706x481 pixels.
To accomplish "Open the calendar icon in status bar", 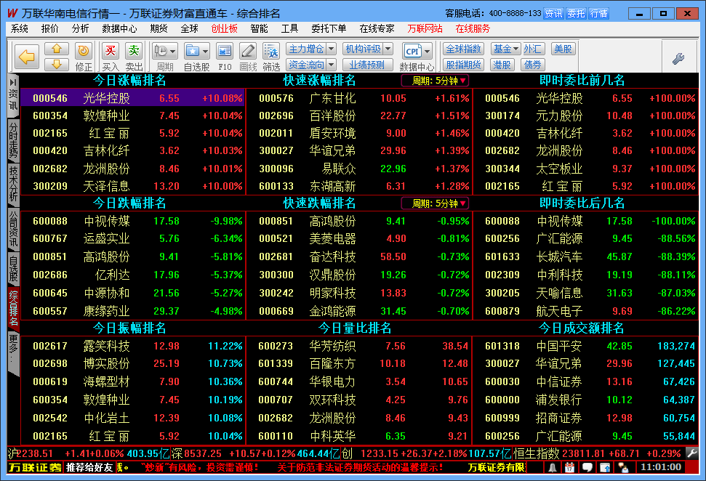I will (569, 467).
